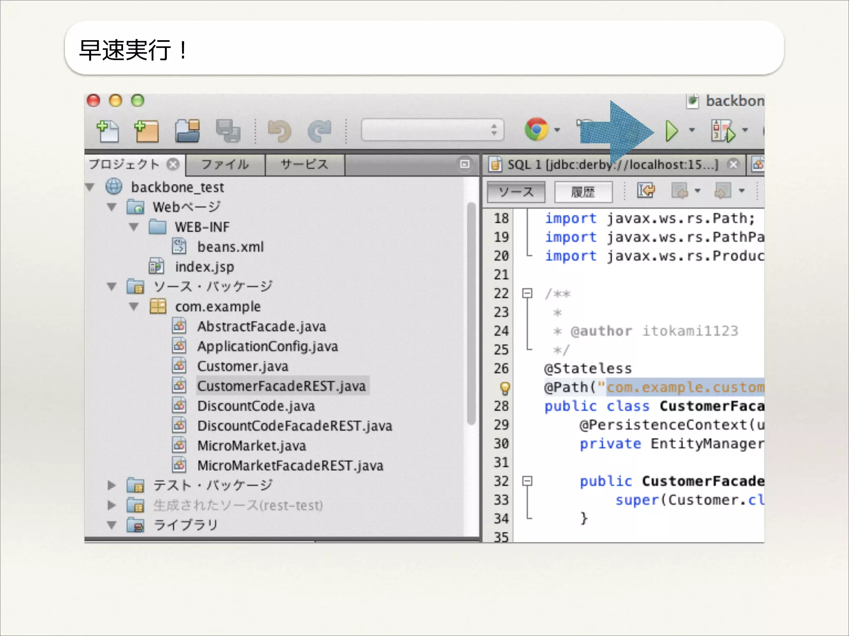849x636 pixels.
Task: Select Customer.java in the project tree
Action: coord(243,366)
